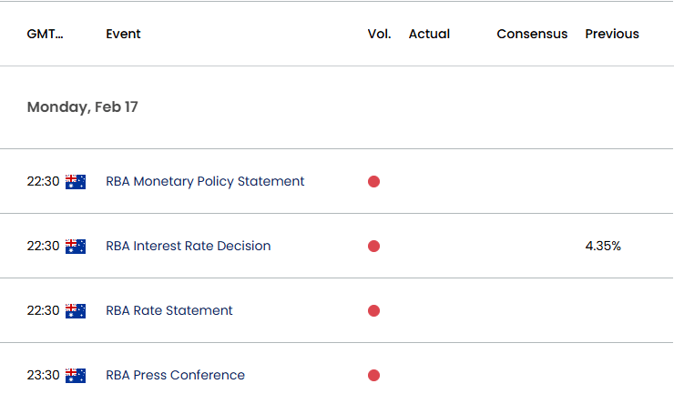Click the Actual column header
This screenshot has width=674, height=404.
tap(429, 34)
